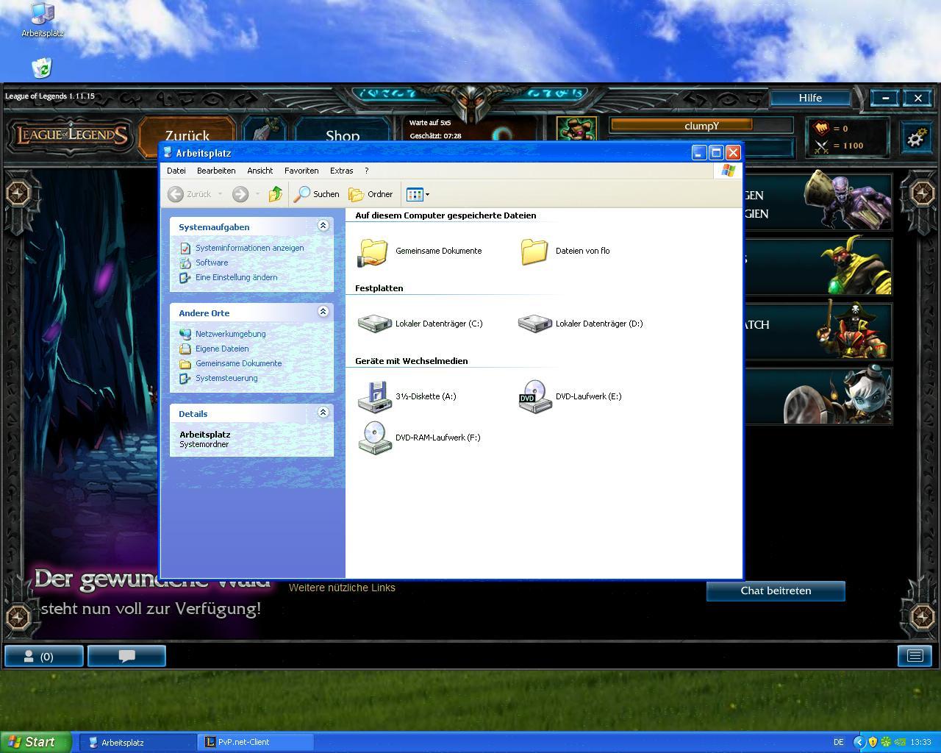This screenshot has height=753, width=941.
Task: Collapse the Systemaufgaben panel
Action: click(323, 226)
